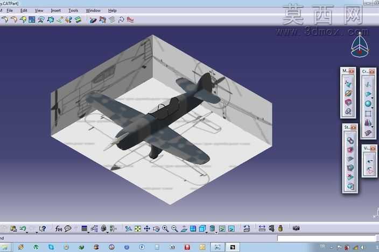This screenshot has width=379, height=252.
Task: Open the Undo history dropdown arrow
Action: pos(27,232)
